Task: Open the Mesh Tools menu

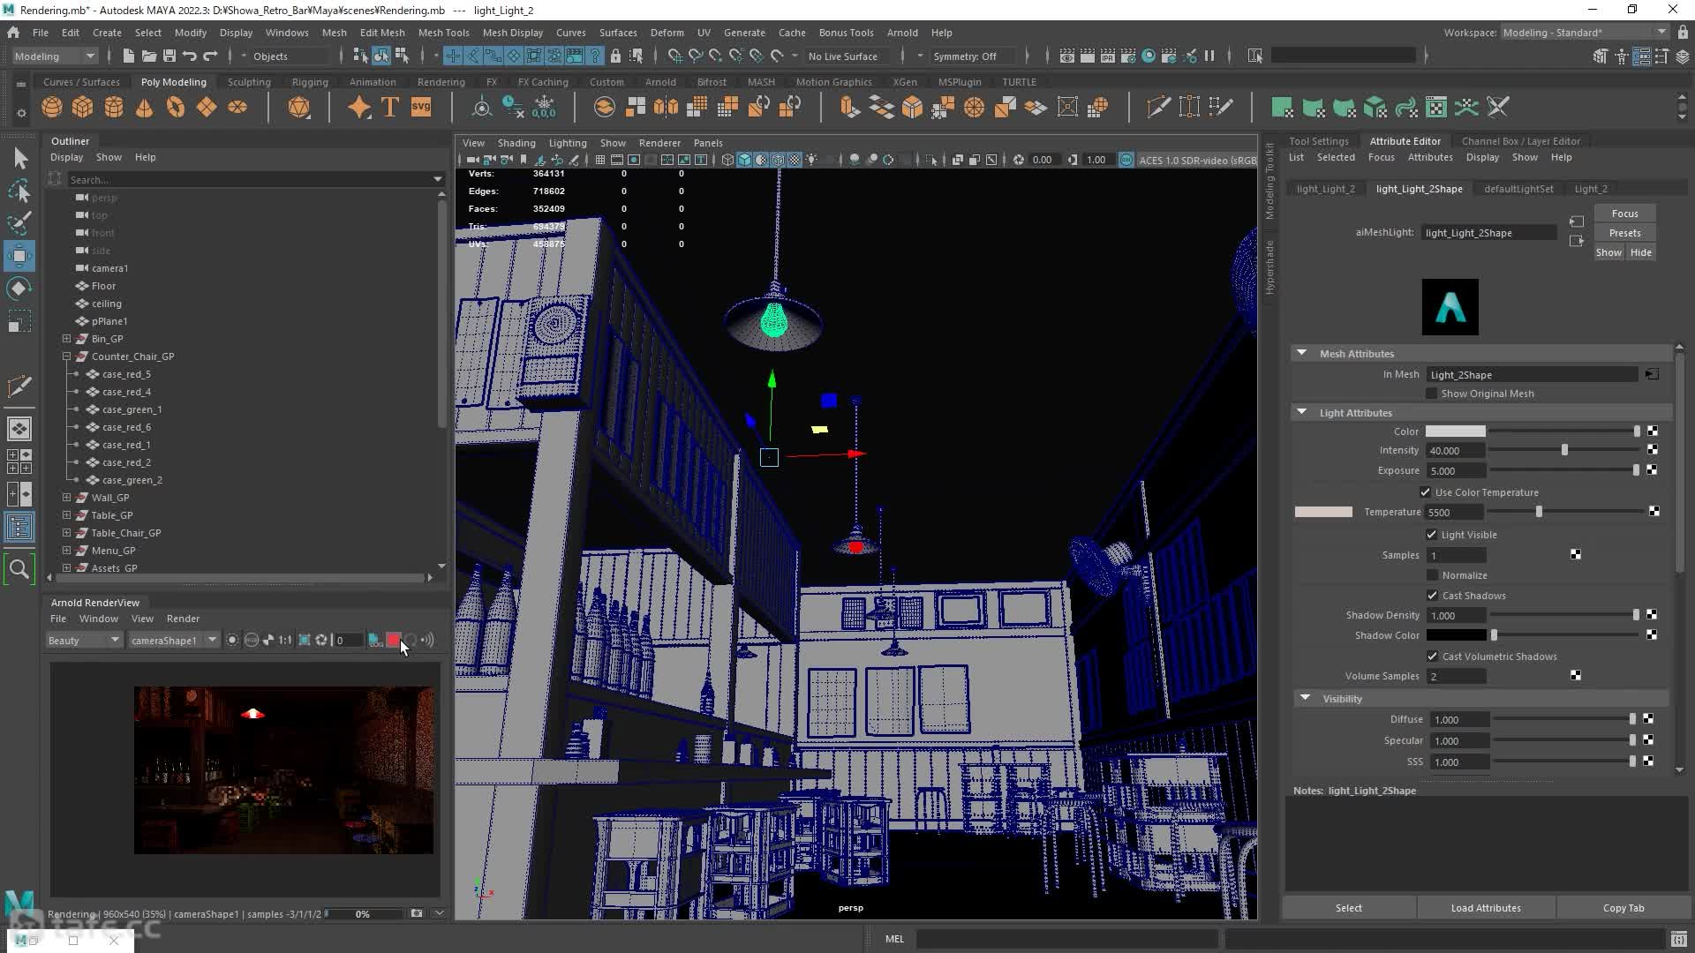Action: [x=443, y=32]
